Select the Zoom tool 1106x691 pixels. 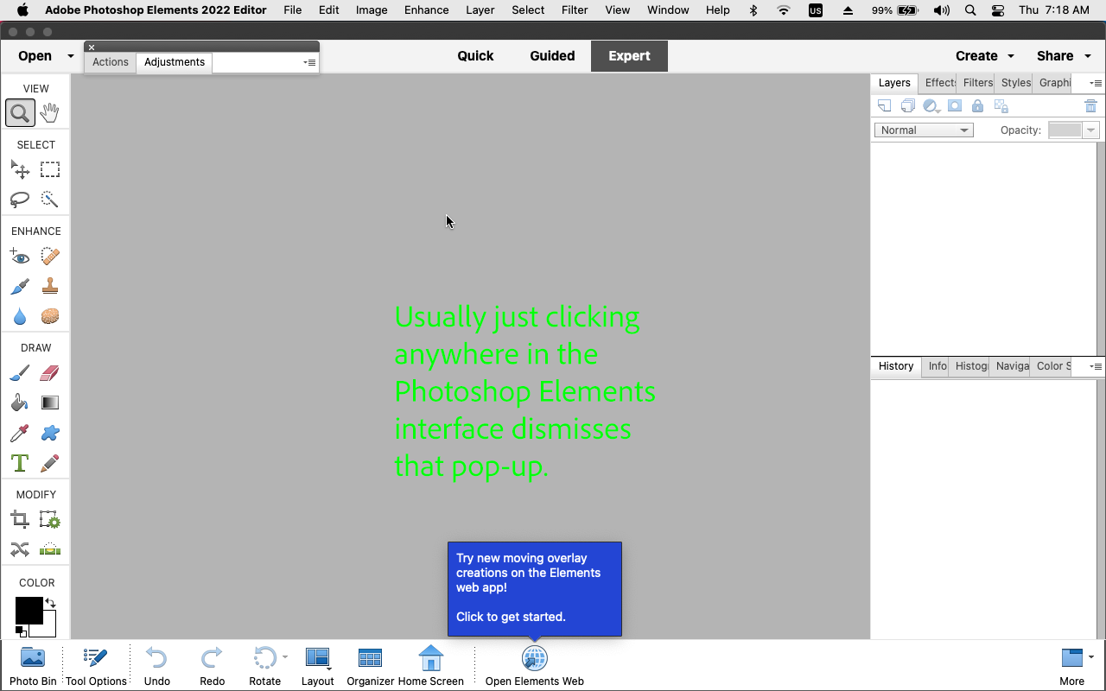pyautogui.click(x=20, y=112)
